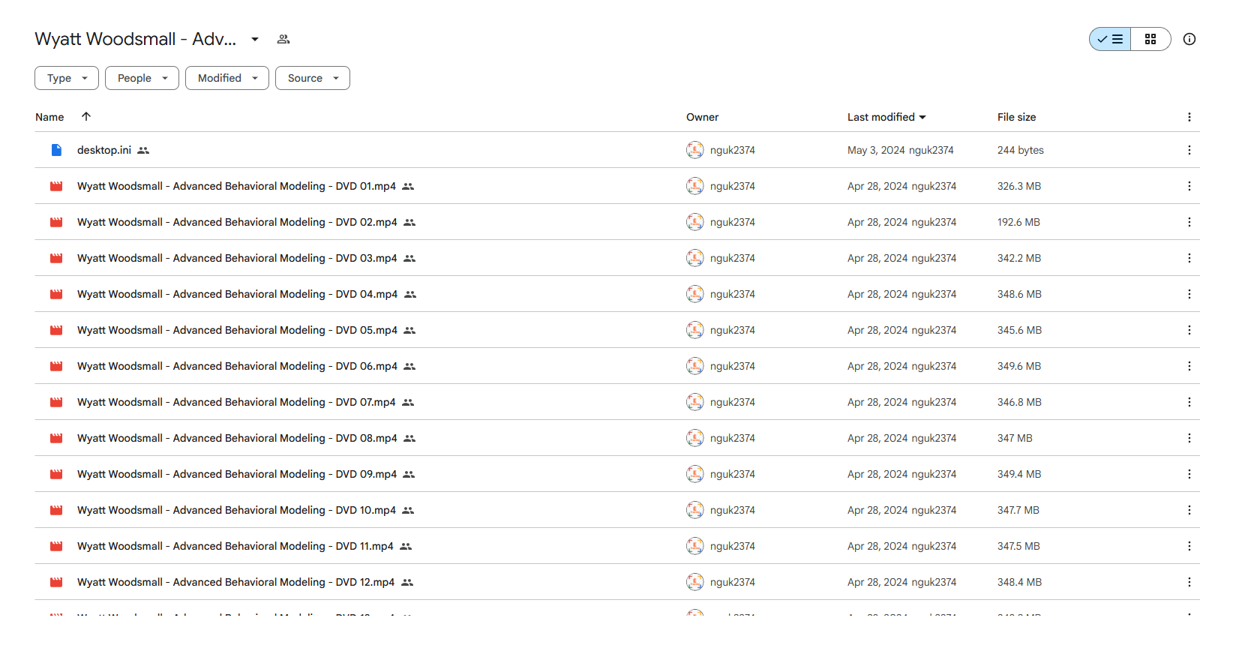Click the owner avatar in the DVD 02.mp4 row
Screen dimensions: 1251x657
tap(695, 222)
